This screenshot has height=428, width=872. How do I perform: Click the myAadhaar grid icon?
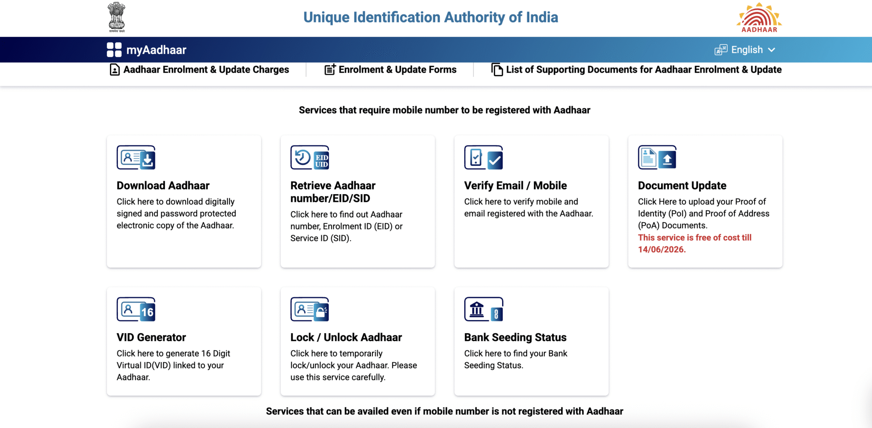pyautogui.click(x=114, y=50)
